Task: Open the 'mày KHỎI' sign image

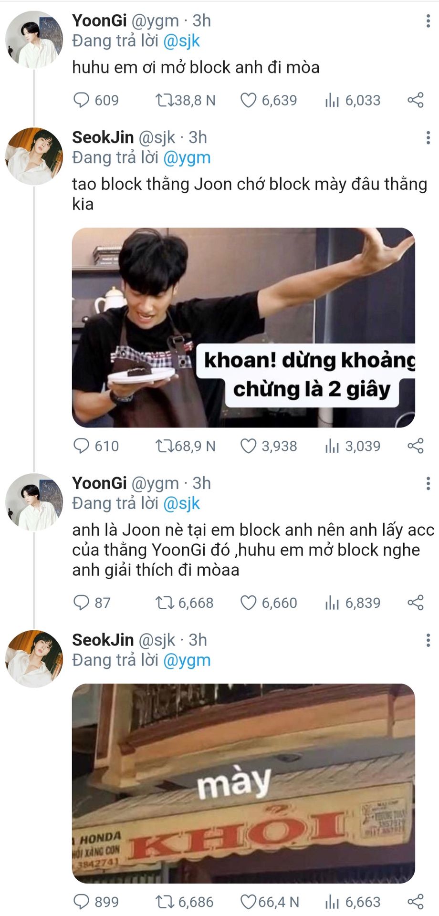Action: point(243,783)
